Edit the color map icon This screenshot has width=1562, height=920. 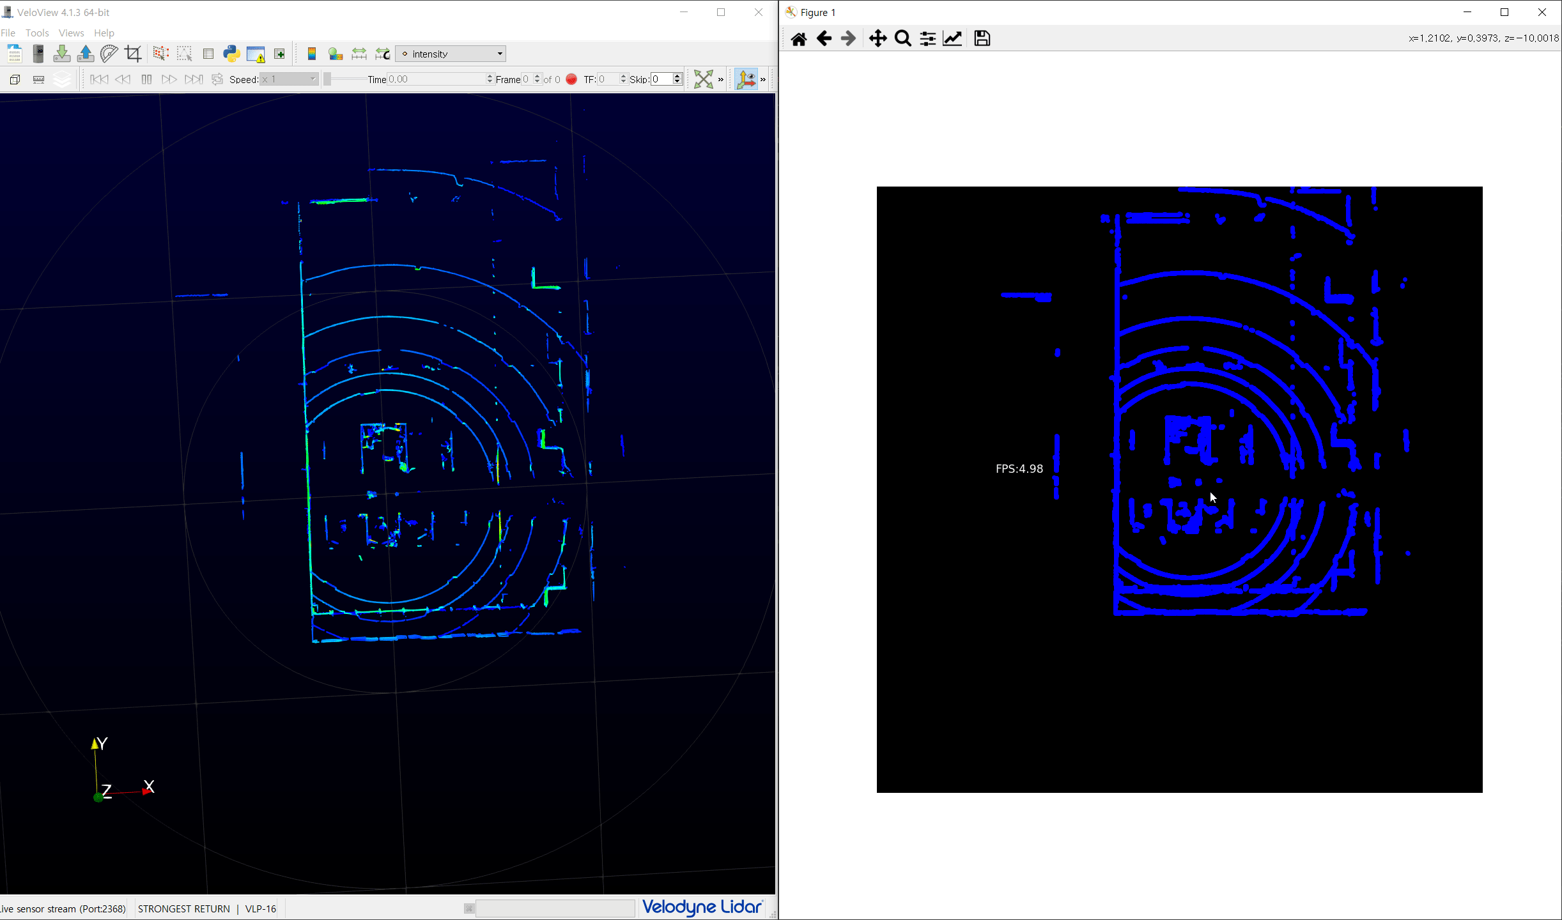coord(336,54)
